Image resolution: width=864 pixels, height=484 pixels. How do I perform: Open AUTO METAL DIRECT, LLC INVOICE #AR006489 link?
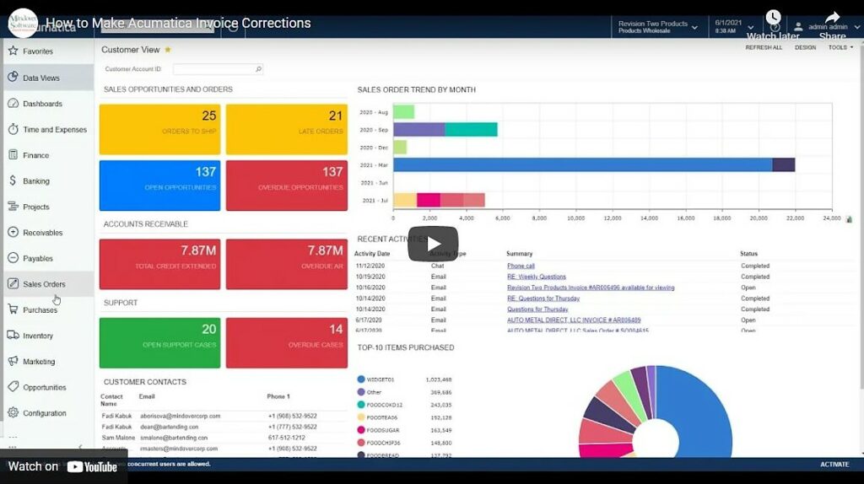point(574,320)
